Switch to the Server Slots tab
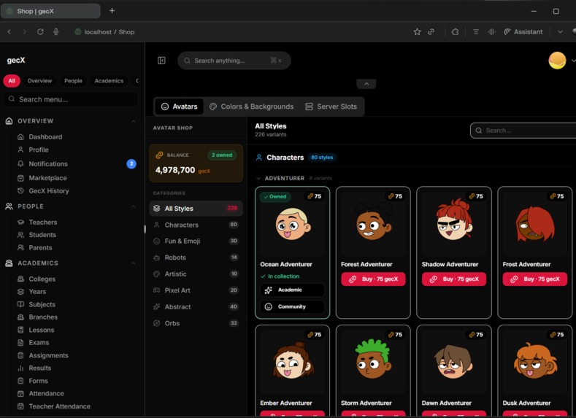Viewport: 576px width, 418px height. (x=331, y=107)
